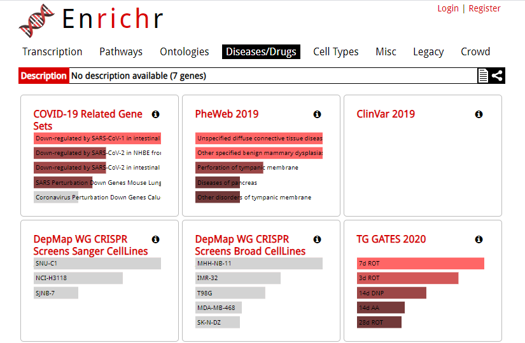Image resolution: width=525 pixels, height=343 pixels.
Task: Select 'Other specified benign mammary dysplasias' bar
Action: click(259, 153)
